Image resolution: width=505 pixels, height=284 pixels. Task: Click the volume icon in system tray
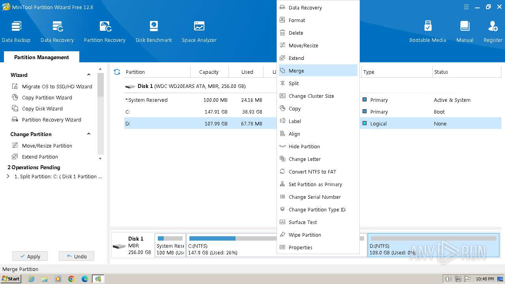pyautogui.click(x=448, y=279)
